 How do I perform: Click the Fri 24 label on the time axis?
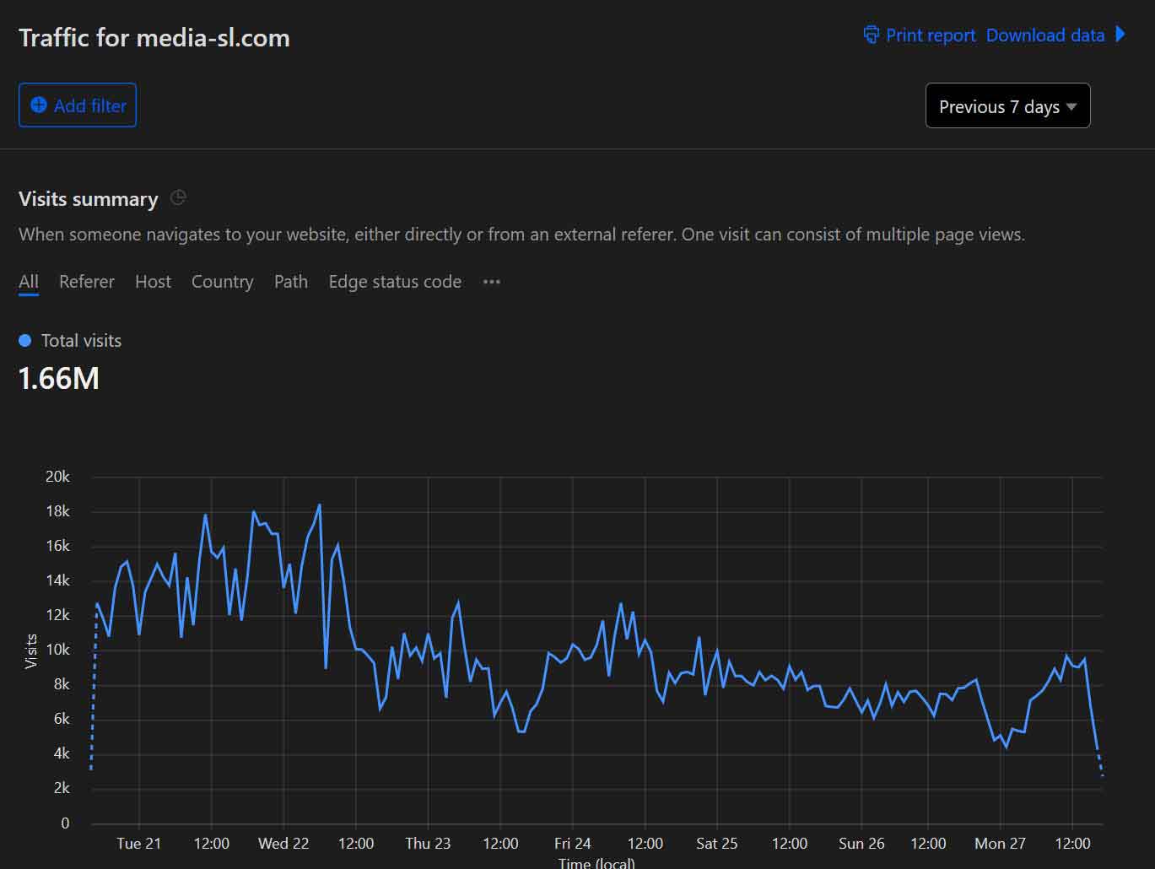click(x=572, y=844)
